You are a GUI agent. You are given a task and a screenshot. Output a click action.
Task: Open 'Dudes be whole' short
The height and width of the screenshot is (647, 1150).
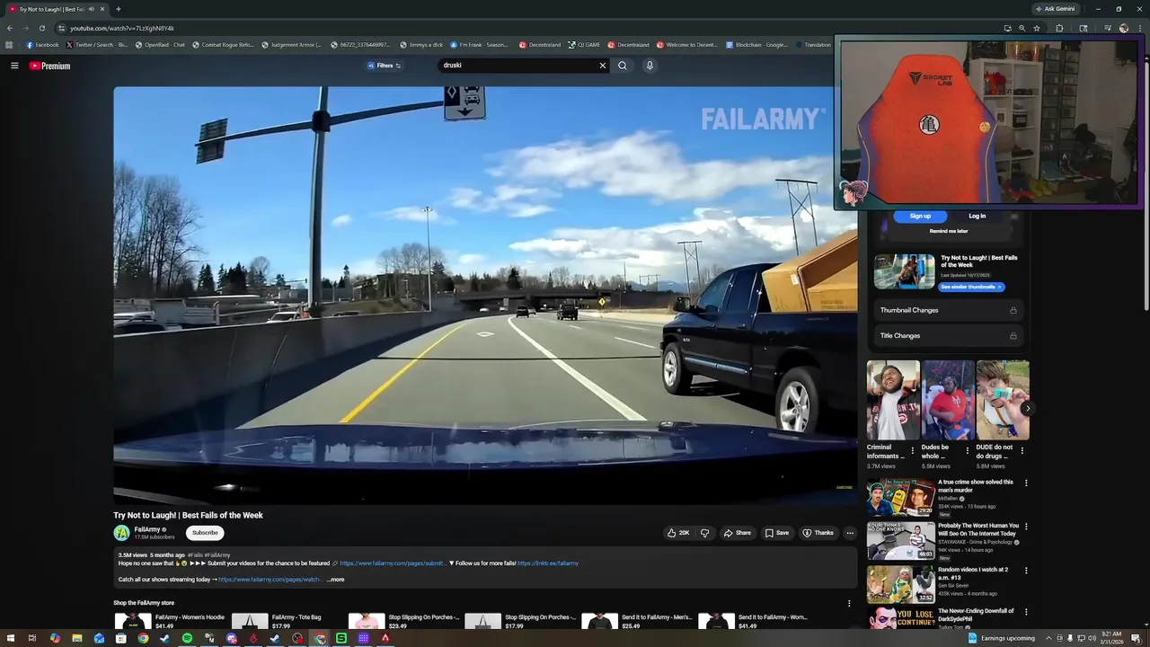click(x=948, y=400)
